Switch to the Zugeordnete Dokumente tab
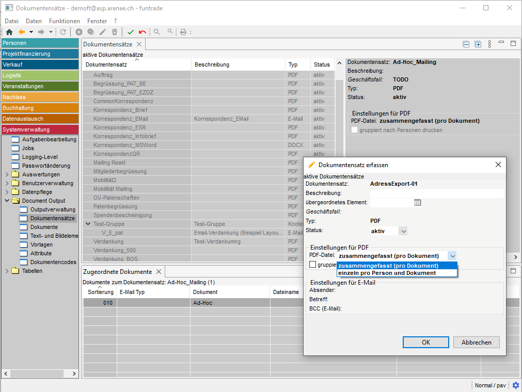Image resolution: width=522 pixels, height=392 pixels. point(117,271)
